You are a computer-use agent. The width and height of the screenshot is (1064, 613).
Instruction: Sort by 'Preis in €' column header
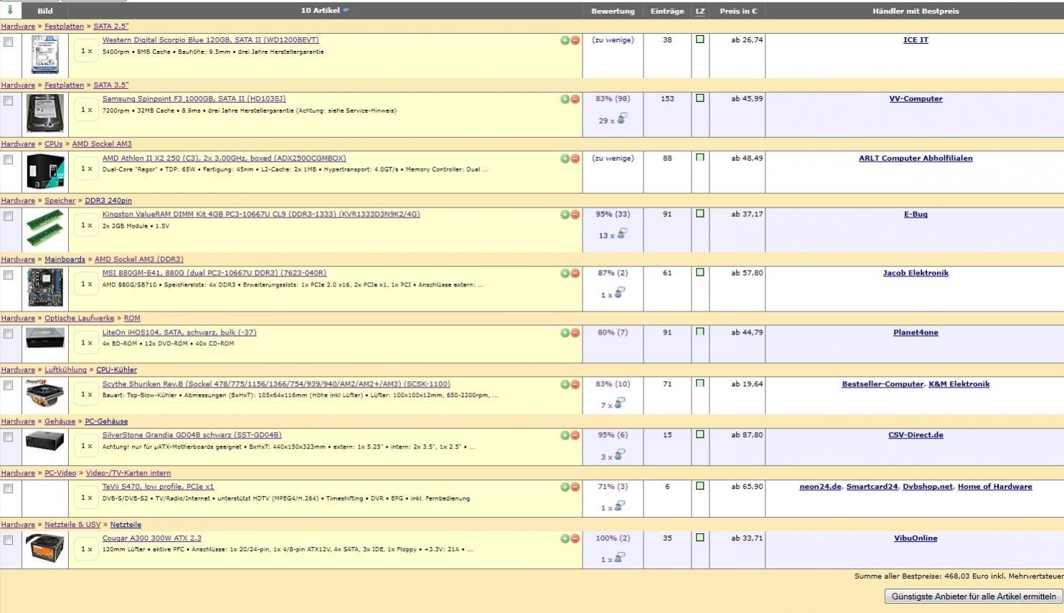click(738, 11)
